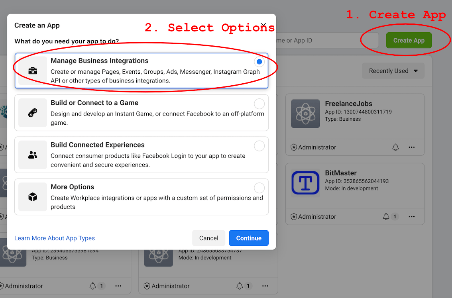Open the Recently Used sort dropdown
The image size is (452, 298).
[393, 71]
